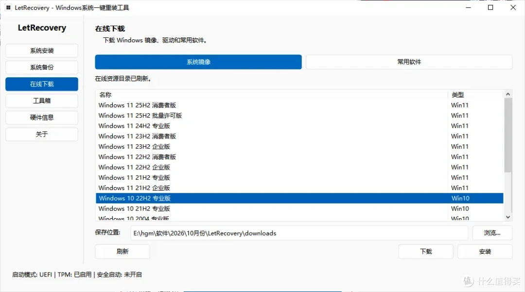Viewport: 525px width, 292px height.
Task: Select Windows 11 22H2 企业版
Action: pyautogui.click(x=299, y=167)
